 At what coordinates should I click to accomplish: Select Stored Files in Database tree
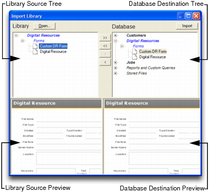coord(137,73)
